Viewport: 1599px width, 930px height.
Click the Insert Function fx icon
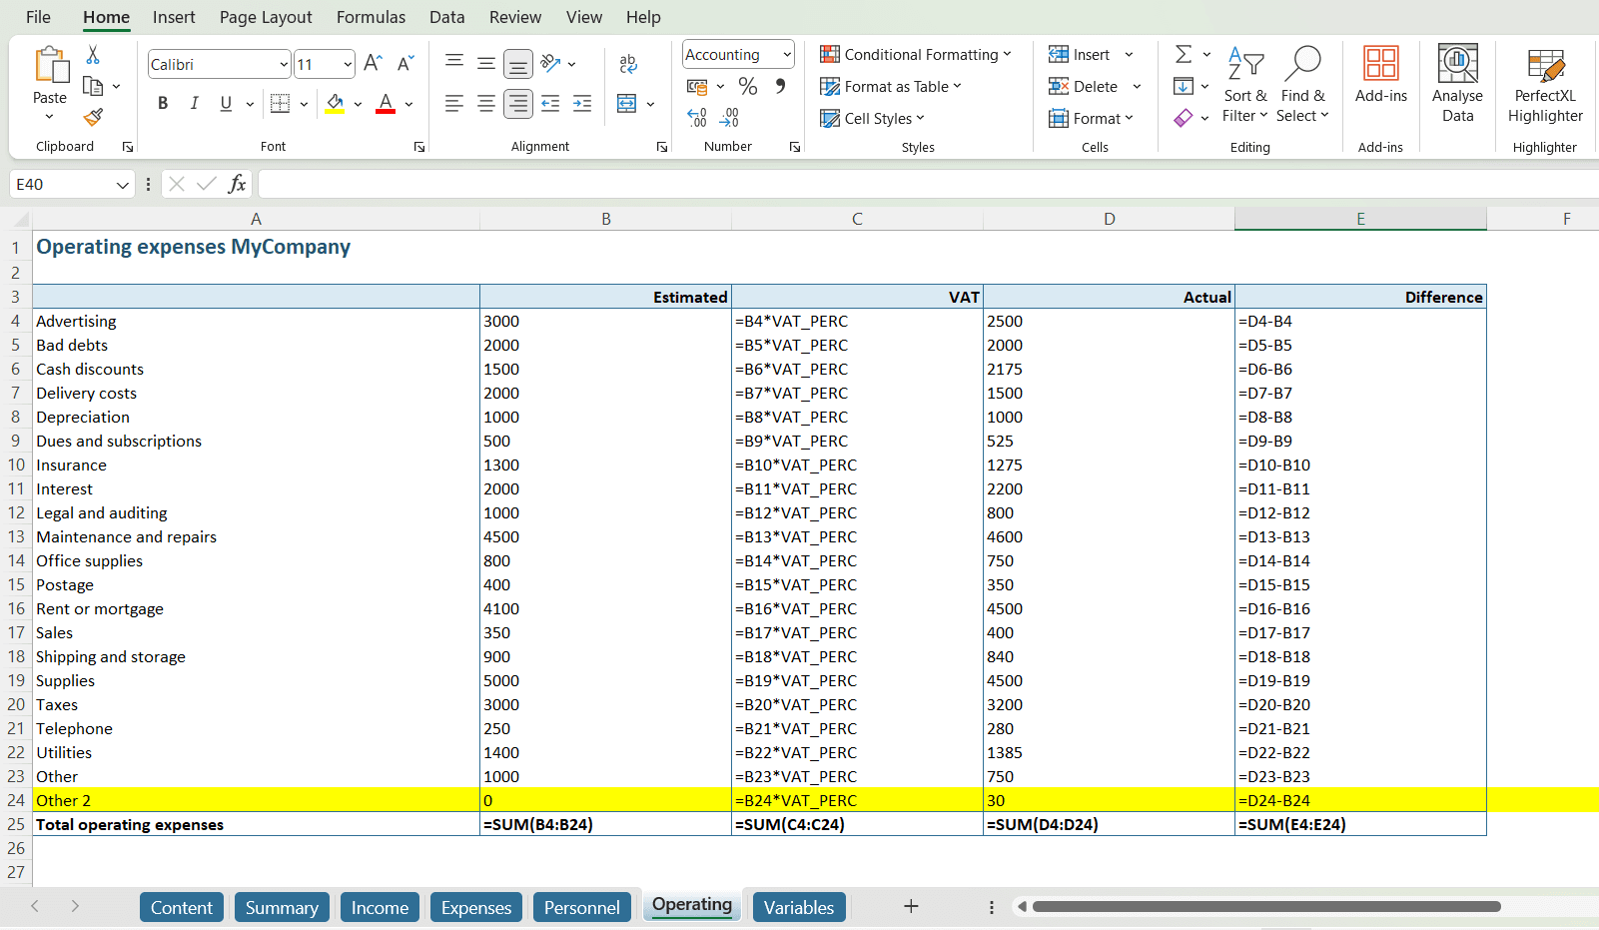[x=237, y=184]
